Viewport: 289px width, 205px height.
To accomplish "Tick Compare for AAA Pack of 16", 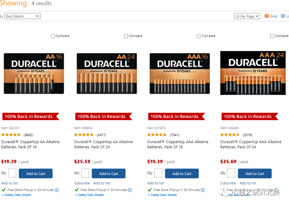I will 199,36.
